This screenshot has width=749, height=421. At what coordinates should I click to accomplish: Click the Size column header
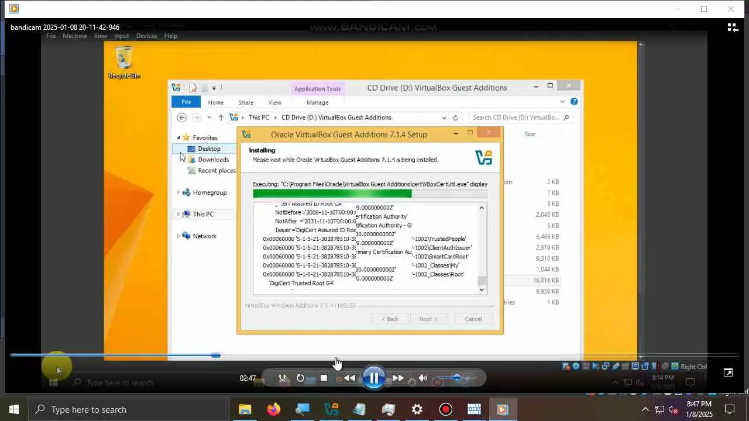click(530, 134)
